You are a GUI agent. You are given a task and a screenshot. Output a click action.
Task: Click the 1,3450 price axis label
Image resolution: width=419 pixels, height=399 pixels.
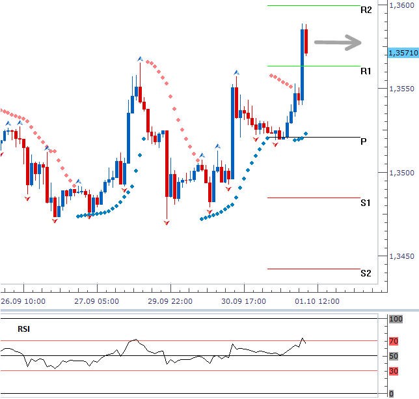[401, 256]
